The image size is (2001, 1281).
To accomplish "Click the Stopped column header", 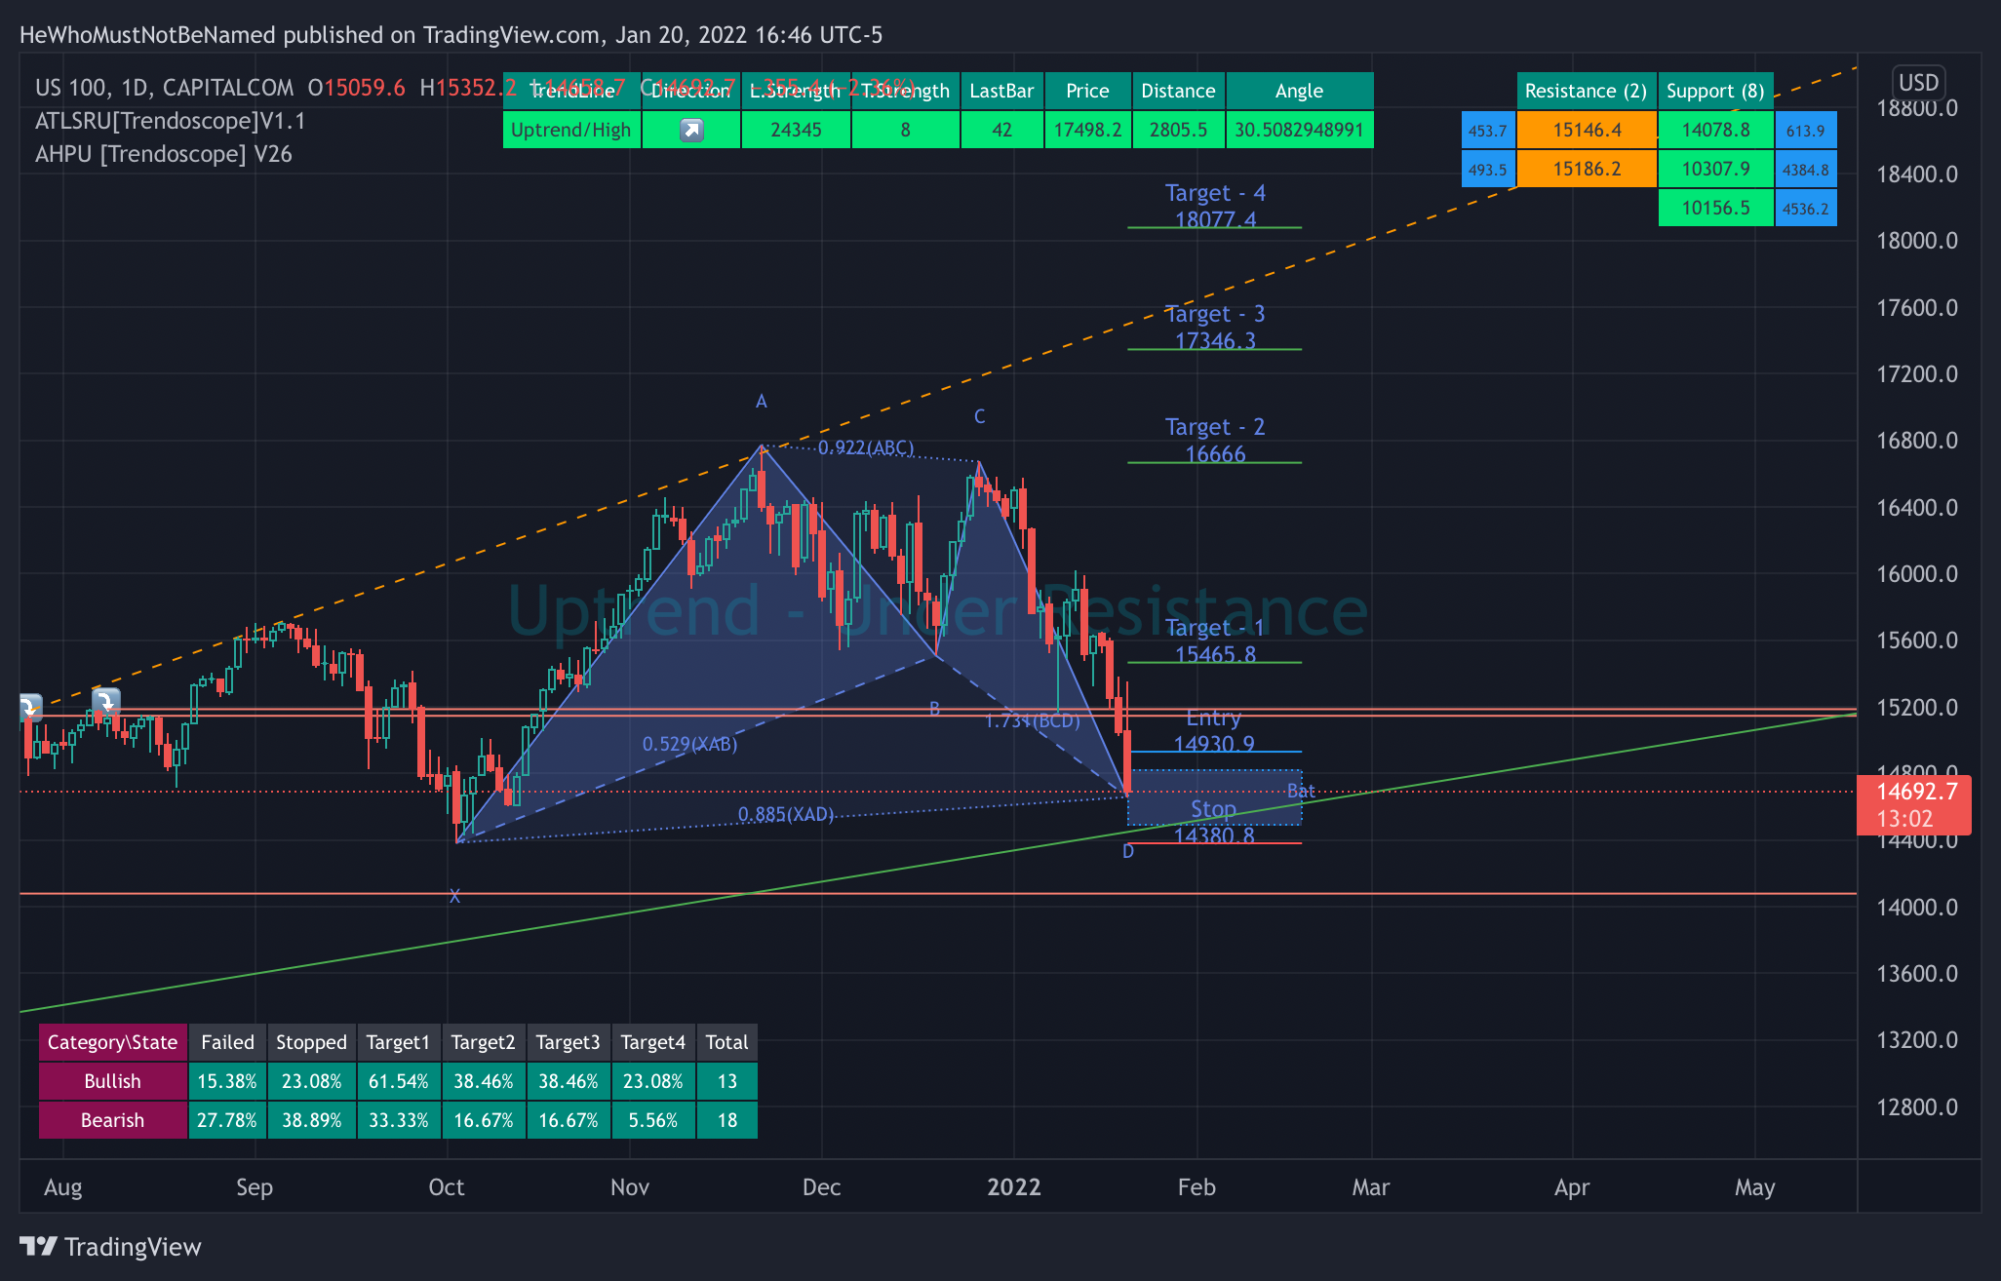I will (x=311, y=1042).
